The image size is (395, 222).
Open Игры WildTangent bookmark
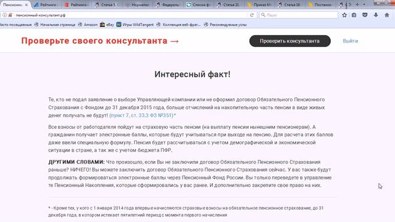click(135, 25)
